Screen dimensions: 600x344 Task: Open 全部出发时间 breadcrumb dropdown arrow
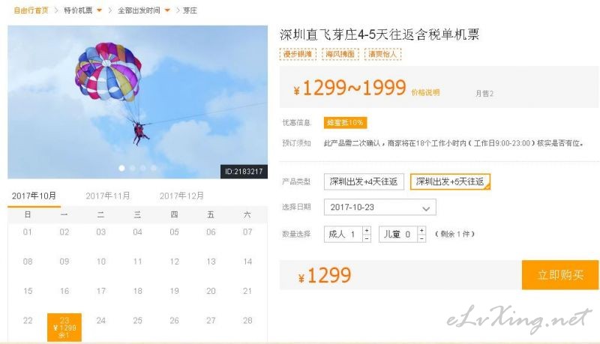point(167,10)
